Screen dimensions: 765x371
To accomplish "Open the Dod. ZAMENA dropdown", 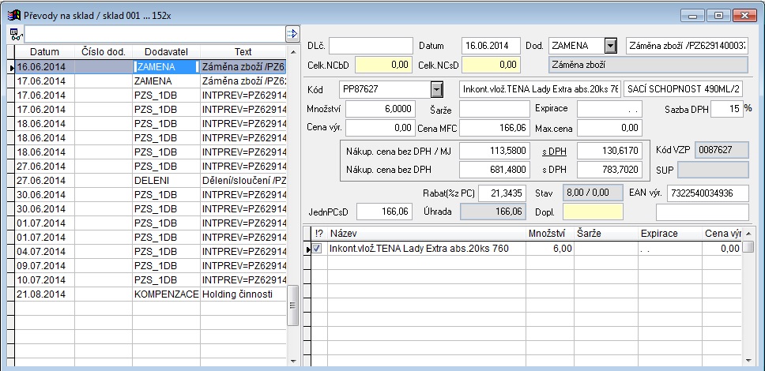I will [611, 46].
